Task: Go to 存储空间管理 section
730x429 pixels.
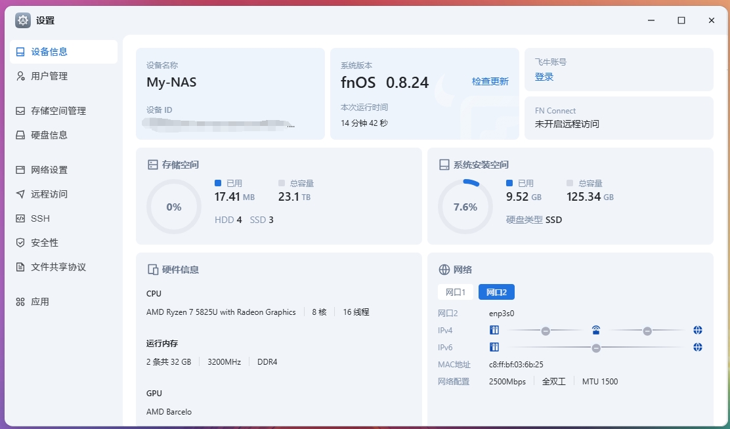Action: click(x=64, y=111)
